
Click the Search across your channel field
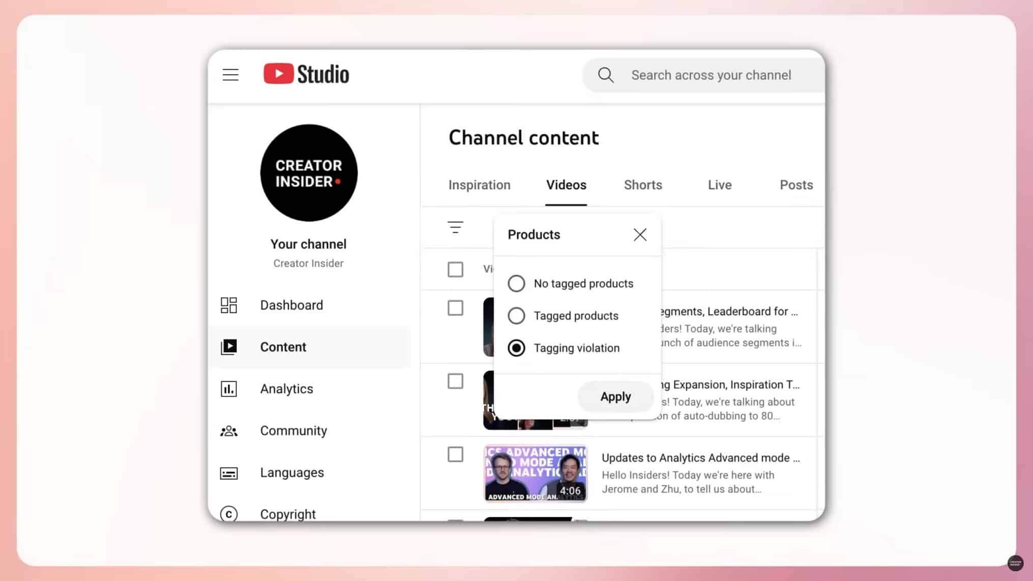coord(711,75)
